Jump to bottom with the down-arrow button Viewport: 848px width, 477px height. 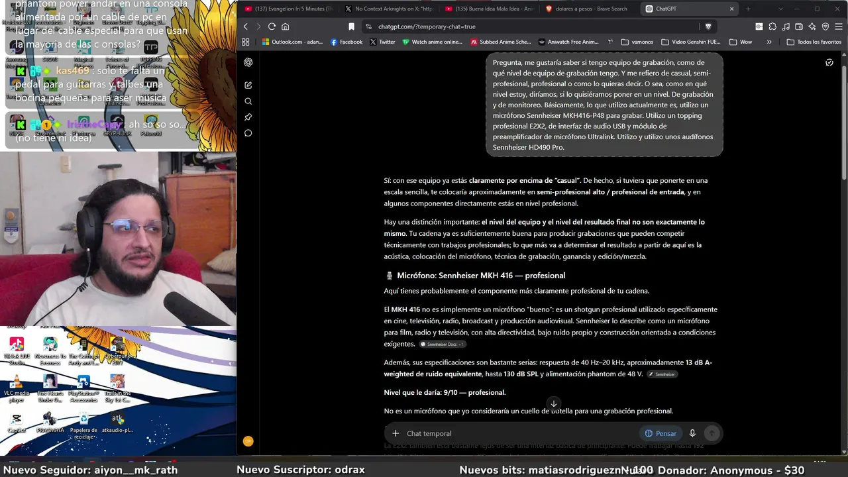(553, 403)
